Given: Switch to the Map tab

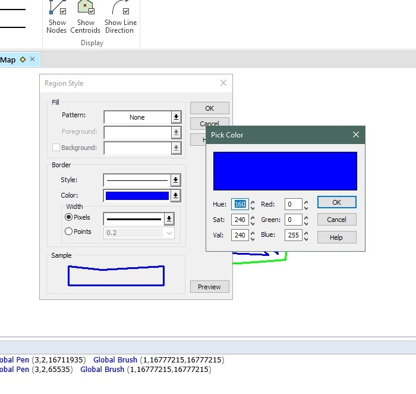Looking at the screenshot, I should point(8,60).
